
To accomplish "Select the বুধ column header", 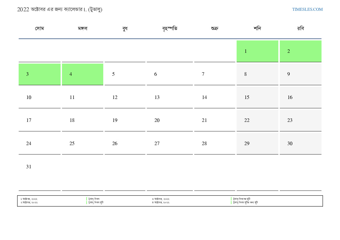I will [125, 28].
